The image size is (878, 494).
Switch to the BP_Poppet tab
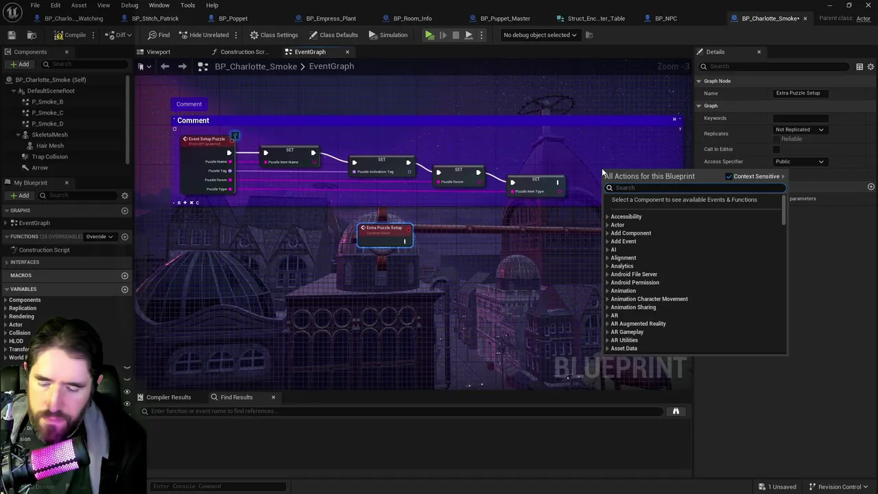coord(233,19)
